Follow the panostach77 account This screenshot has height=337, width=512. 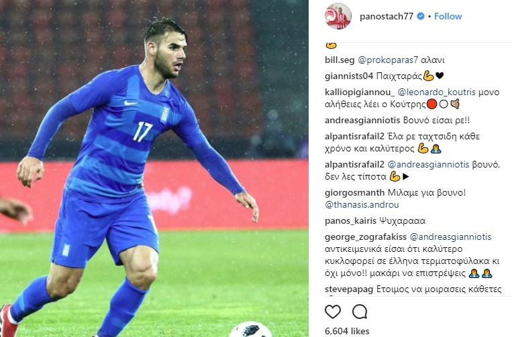tap(448, 16)
